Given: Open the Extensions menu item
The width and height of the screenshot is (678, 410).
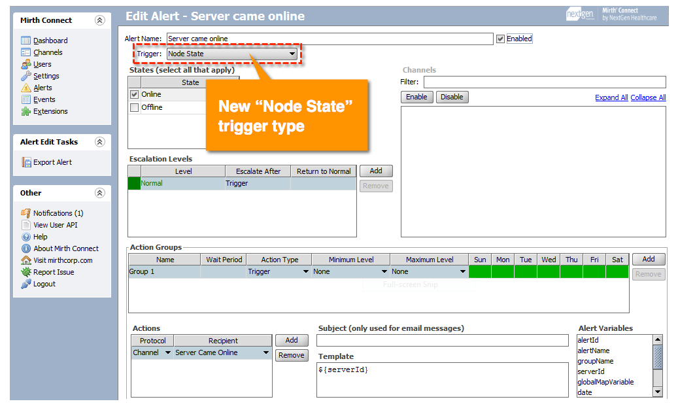Looking at the screenshot, I should [x=50, y=111].
